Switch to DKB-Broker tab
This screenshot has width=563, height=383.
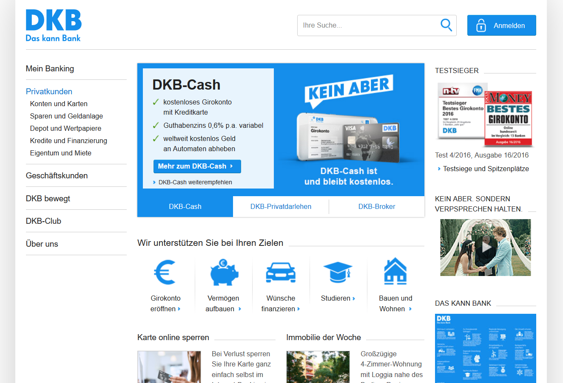(x=376, y=206)
